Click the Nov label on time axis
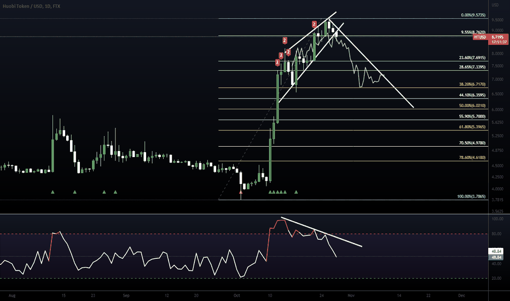The height and width of the screenshot is (301, 510). [351, 296]
